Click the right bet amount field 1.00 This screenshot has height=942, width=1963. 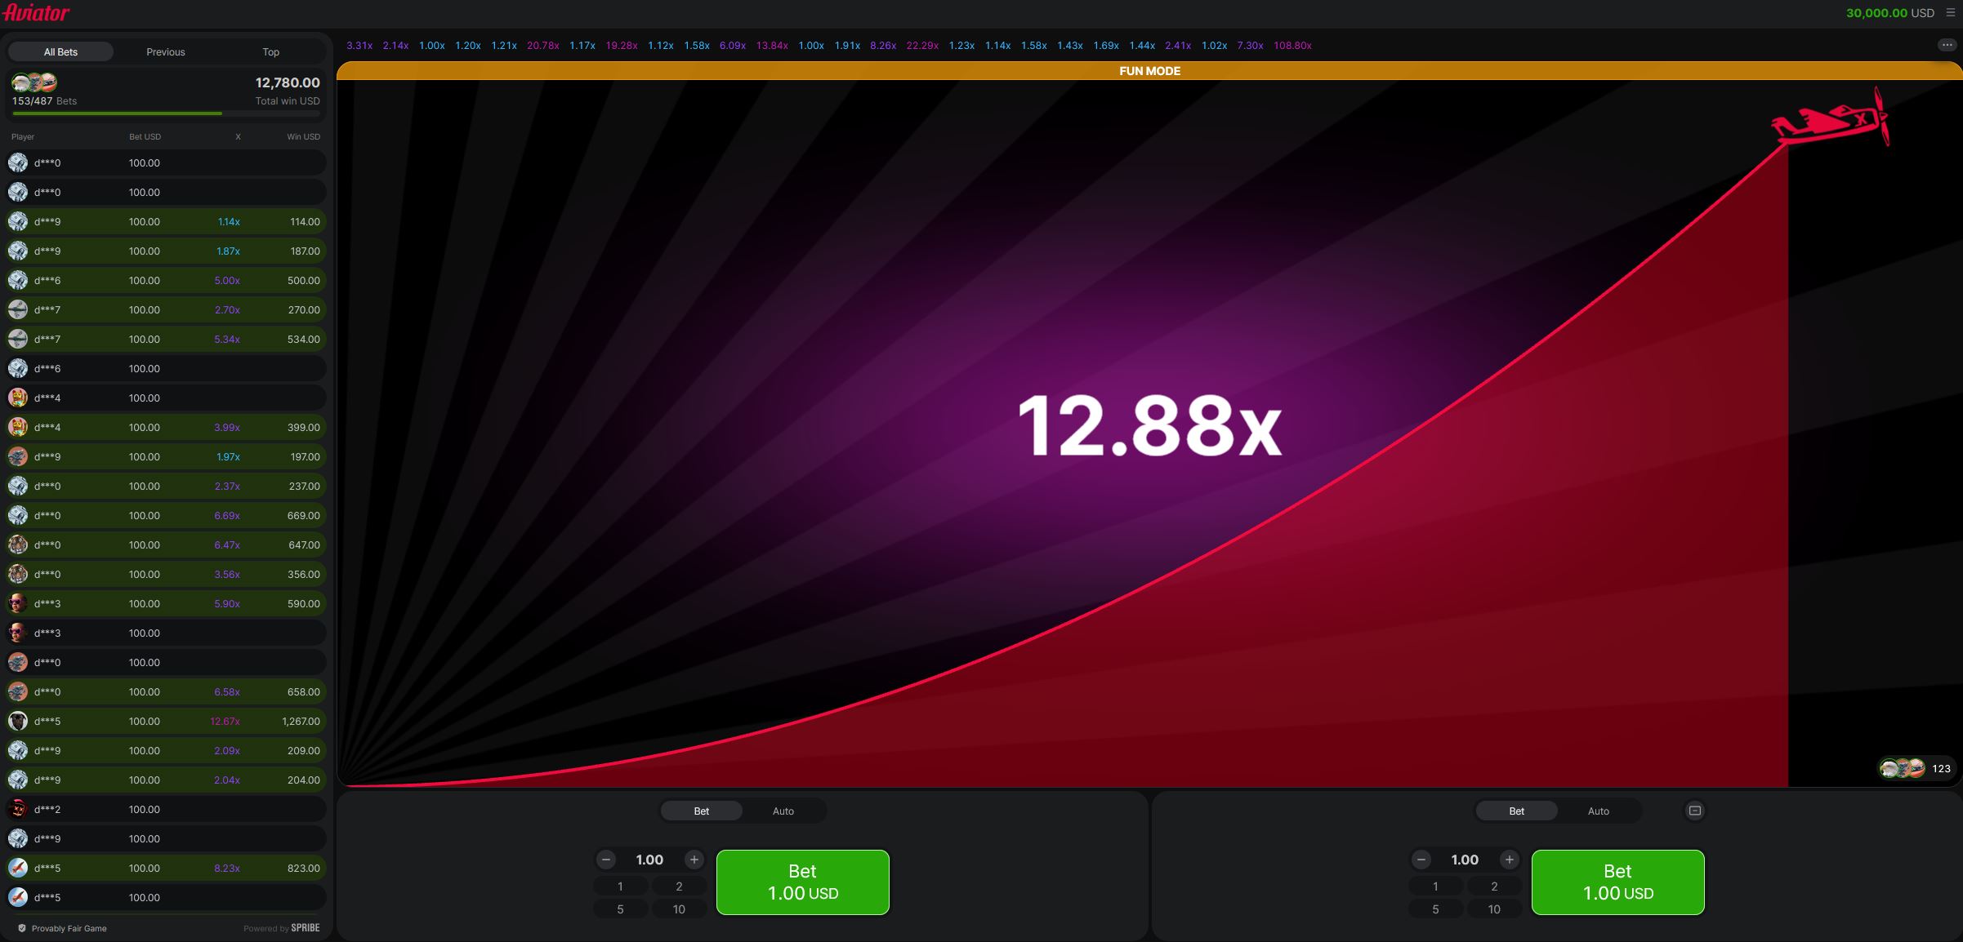click(1466, 860)
